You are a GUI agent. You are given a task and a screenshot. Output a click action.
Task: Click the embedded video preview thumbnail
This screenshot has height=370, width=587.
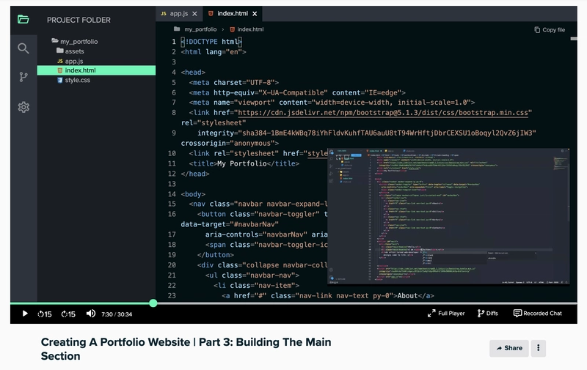(448, 216)
